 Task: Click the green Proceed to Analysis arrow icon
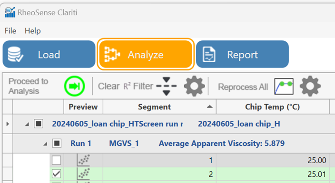(x=74, y=86)
